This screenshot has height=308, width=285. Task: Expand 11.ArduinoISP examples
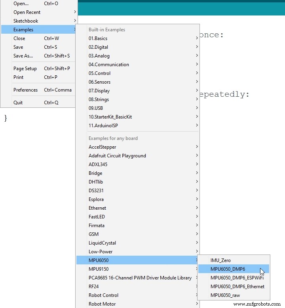click(x=138, y=126)
